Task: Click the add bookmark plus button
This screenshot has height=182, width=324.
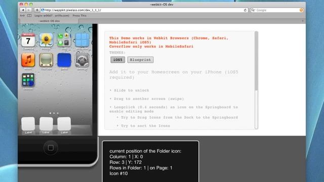Action: (x=37, y=10)
